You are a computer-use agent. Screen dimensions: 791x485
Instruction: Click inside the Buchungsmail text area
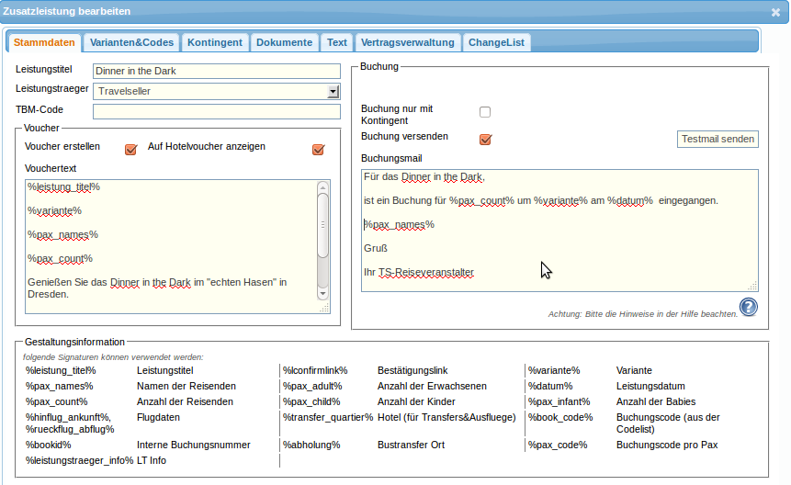(559, 230)
